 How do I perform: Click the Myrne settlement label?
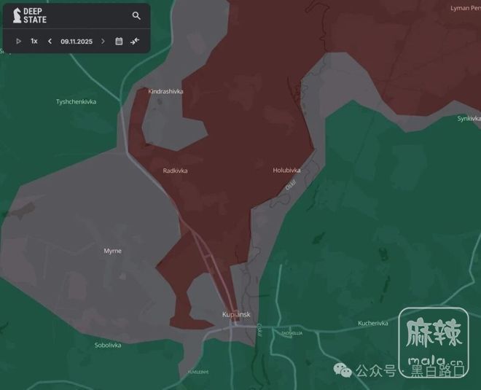(x=112, y=251)
